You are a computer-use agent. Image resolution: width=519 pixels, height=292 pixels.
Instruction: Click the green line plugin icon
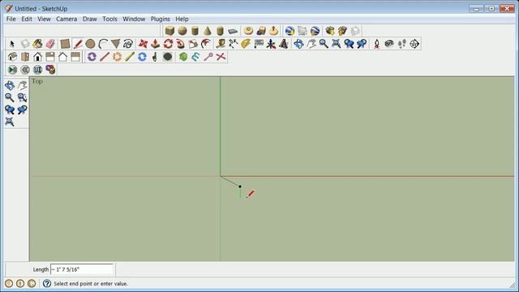(x=130, y=57)
